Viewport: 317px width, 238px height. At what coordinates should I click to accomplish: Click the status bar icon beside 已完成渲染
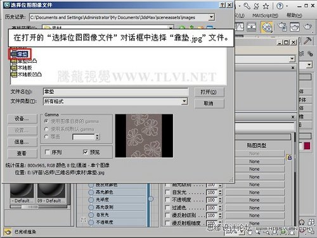(8, 232)
